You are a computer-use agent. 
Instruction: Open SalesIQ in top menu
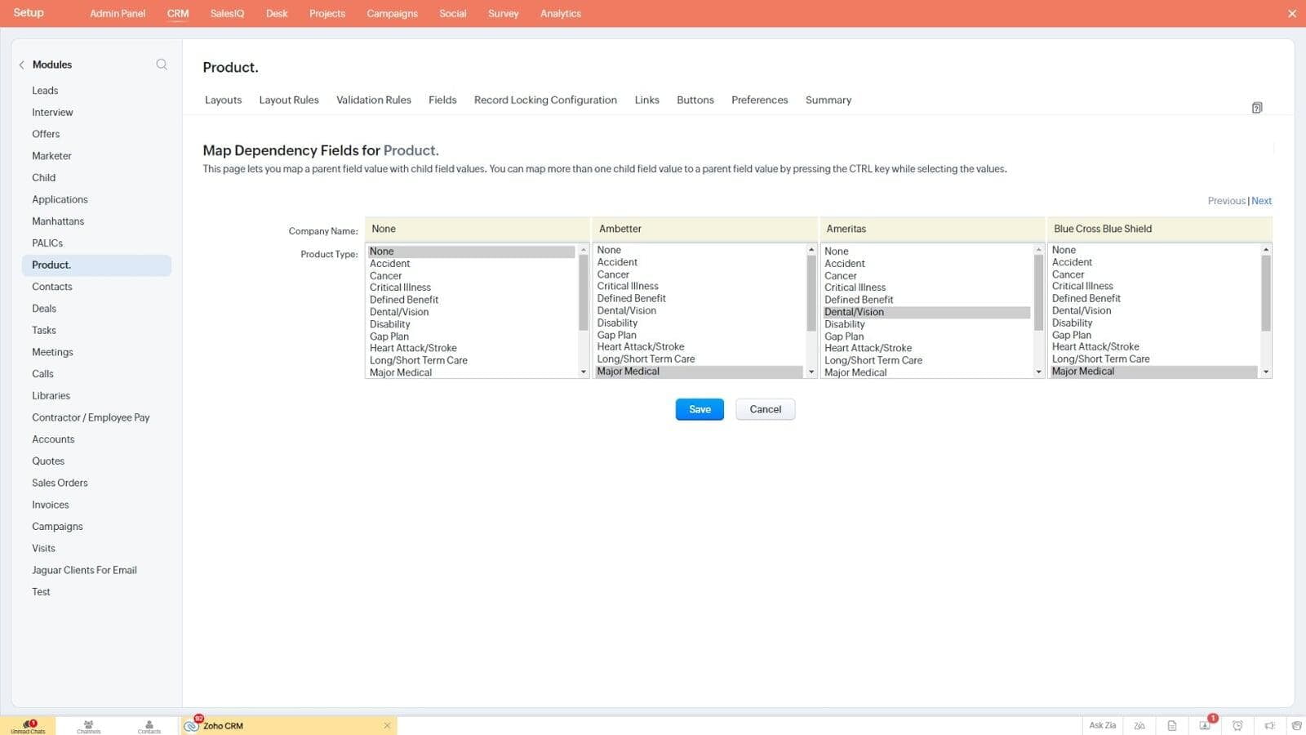tap(227, 13)
